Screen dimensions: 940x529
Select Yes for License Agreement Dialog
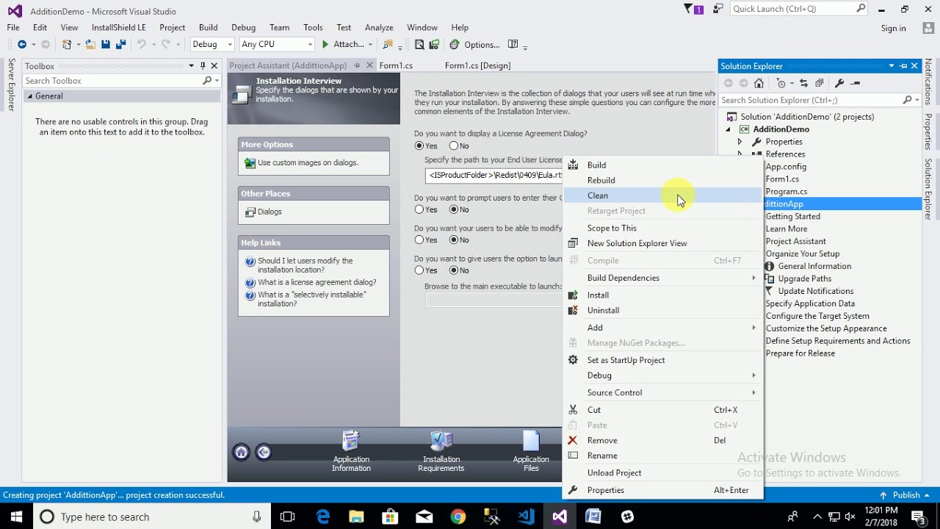[x=419, y=146]
